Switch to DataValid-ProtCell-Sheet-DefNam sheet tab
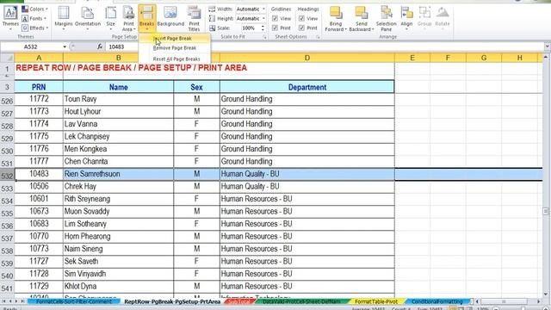The image size is (551, 310). [301, 301]
